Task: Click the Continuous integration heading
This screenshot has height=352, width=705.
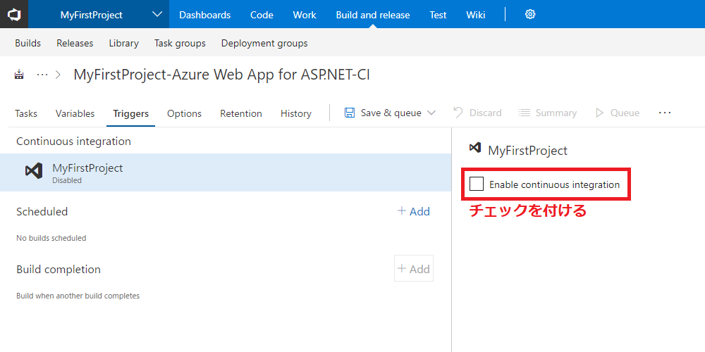Action: point(74,141)
